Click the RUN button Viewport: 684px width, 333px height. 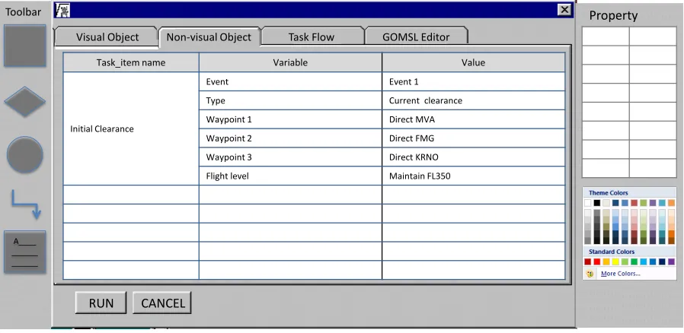click(x=101, y=303)
